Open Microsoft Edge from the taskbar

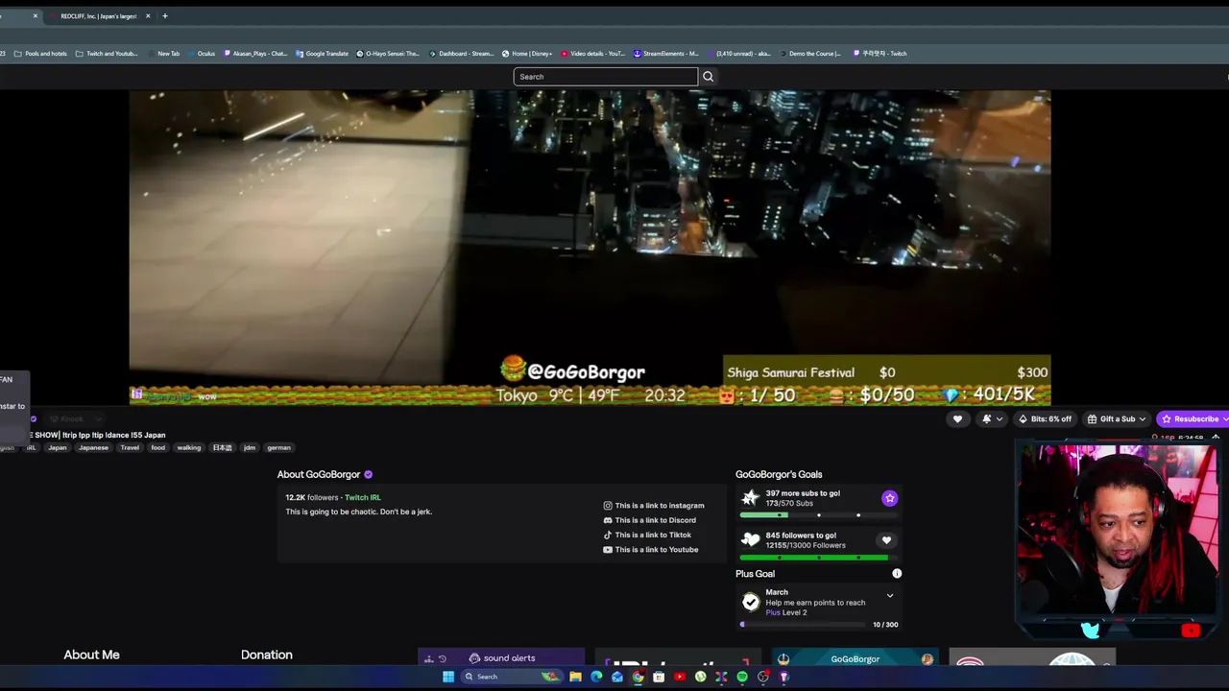coord(596,678)
